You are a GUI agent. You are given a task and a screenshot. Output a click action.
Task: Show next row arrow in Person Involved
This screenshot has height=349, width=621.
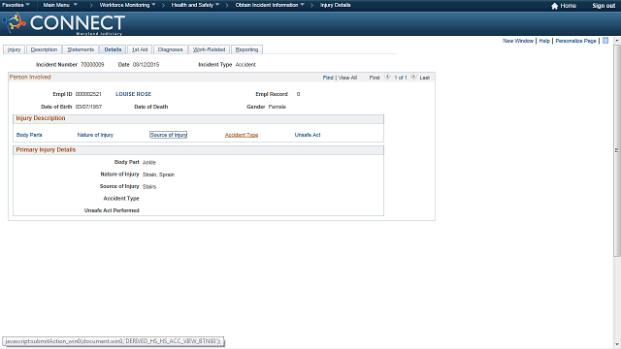413,77
